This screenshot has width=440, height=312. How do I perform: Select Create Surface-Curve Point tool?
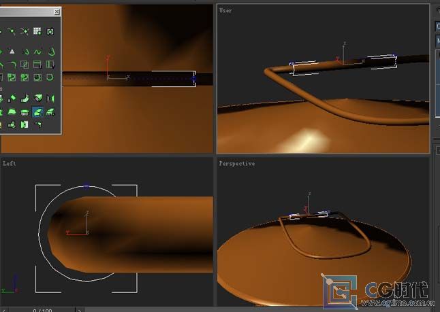pyautogui.click(x=50, y=31)
